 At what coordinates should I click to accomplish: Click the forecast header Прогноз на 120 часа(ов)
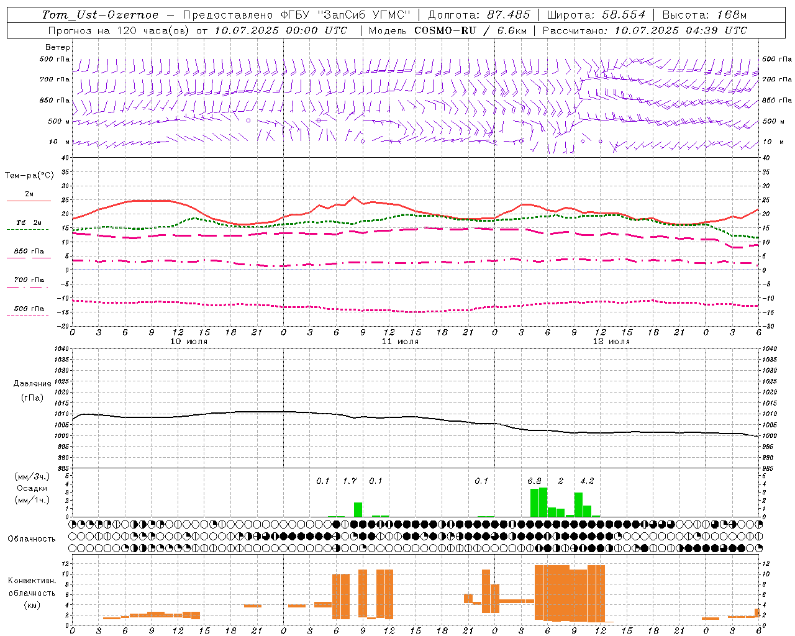[120, 30]
